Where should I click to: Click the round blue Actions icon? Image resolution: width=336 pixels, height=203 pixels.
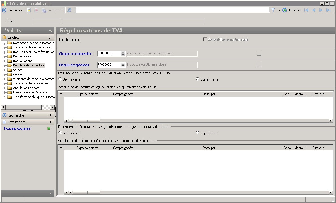[x=4, y=10]
